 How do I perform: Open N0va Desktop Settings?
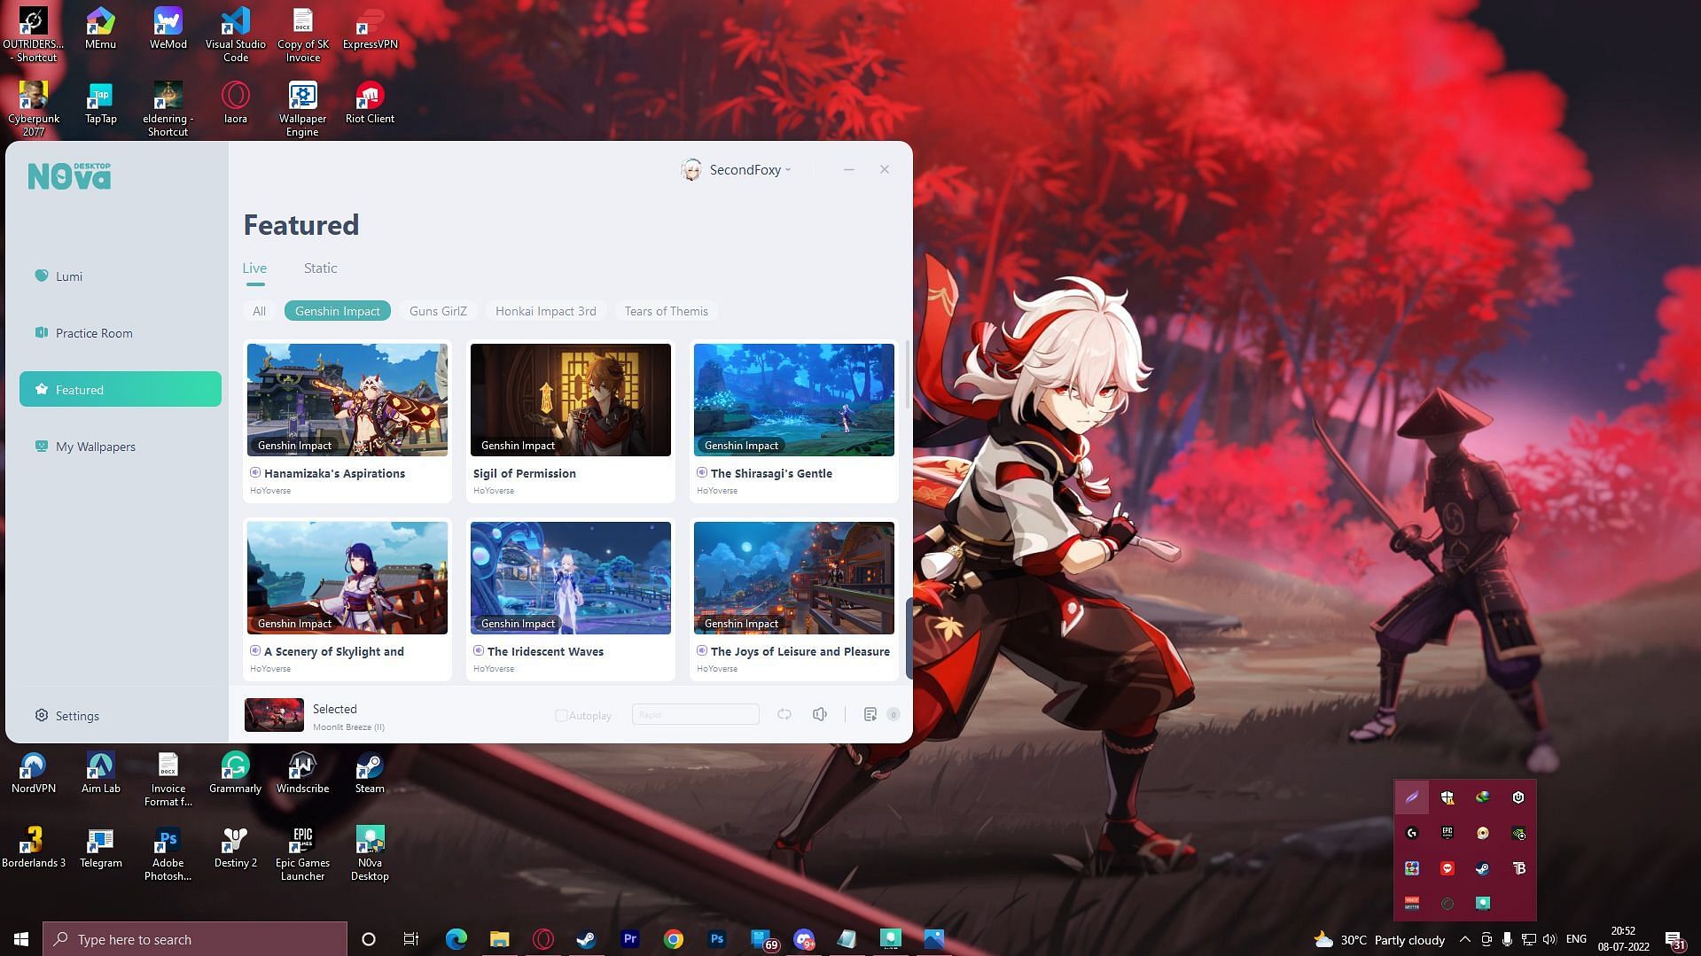point(67,716)
